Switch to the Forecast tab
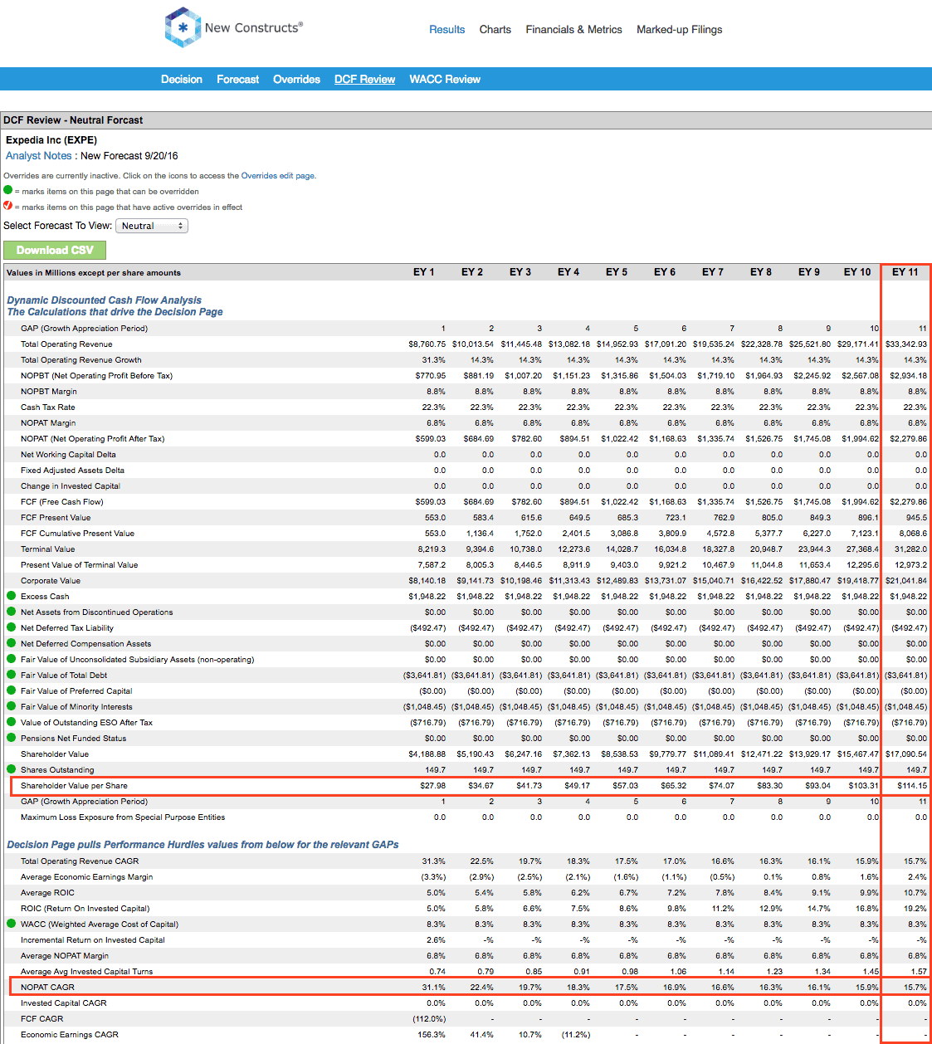This screenshot has width=932, height=1044. pyautogui.click(x=238, y=80)
